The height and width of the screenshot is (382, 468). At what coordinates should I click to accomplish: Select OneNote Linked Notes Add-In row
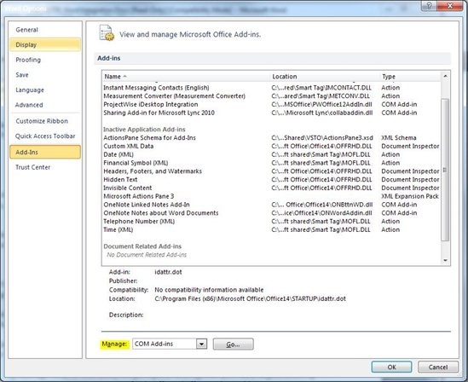[271, 205]
